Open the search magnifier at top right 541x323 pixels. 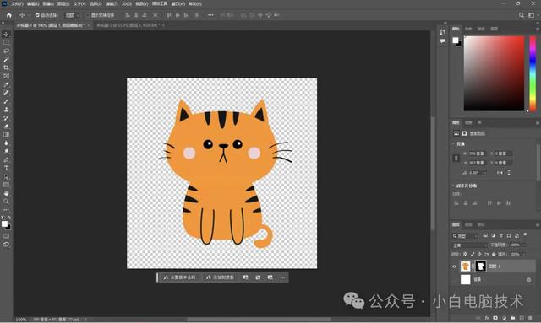coord(522,15)
